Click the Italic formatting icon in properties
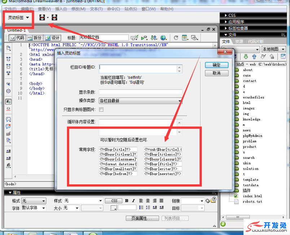Viewport: 290px width, 235px height. click(133, 201)
